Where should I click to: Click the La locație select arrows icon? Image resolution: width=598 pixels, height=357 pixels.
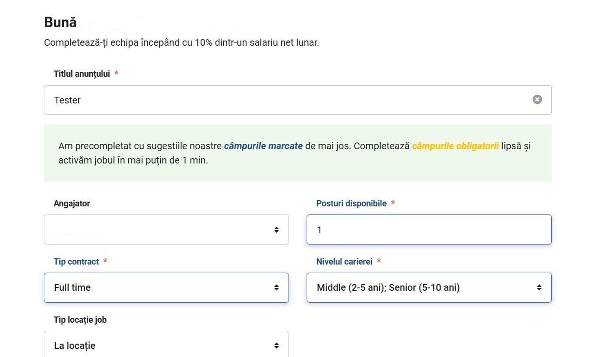276,346
